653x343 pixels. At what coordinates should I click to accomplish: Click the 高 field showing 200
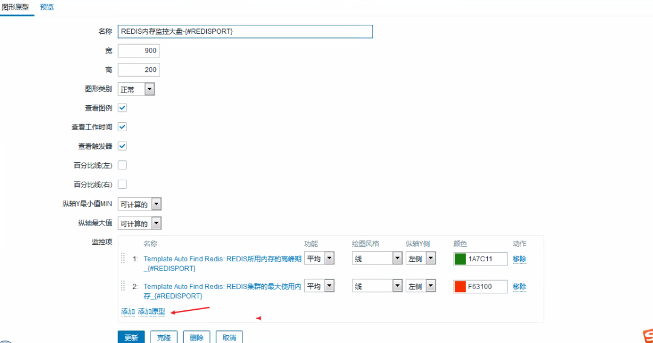138,70
